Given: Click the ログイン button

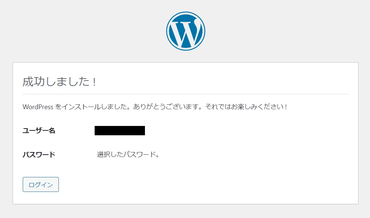Looking at the screenshot, I should [41, 184].
